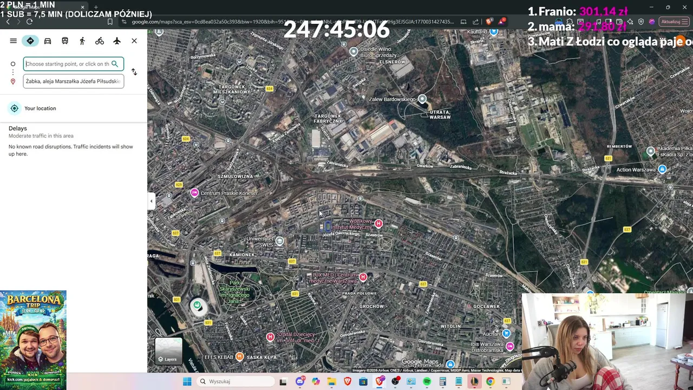This screenshot has width=693, height=390.
Task: Choose Flights travel mode
Action: [x=117, y=41]
